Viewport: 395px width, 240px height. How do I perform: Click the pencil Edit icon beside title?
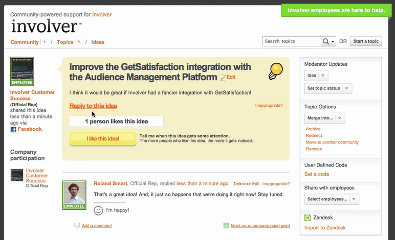point(223,78)
